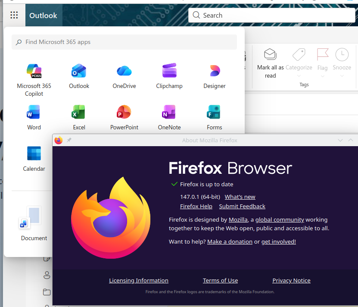Click the Flag icon in Tags
358x307 pixels.
(323, 54)
